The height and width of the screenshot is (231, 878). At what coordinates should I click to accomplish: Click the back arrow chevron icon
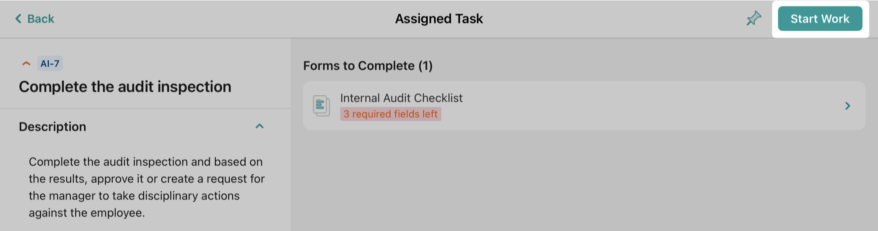18,19
